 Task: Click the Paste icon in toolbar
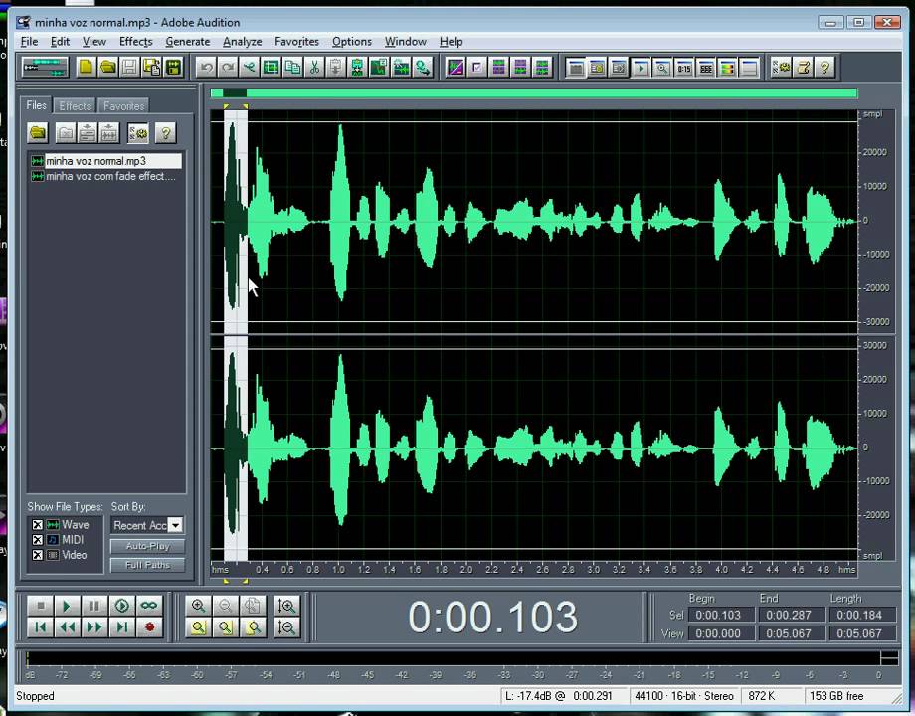[335, 67]
